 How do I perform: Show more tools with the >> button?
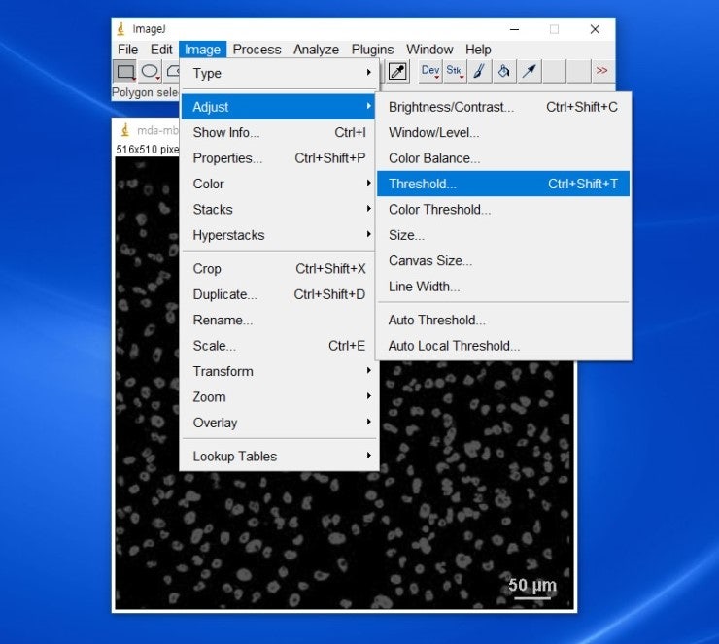(601, 71)
